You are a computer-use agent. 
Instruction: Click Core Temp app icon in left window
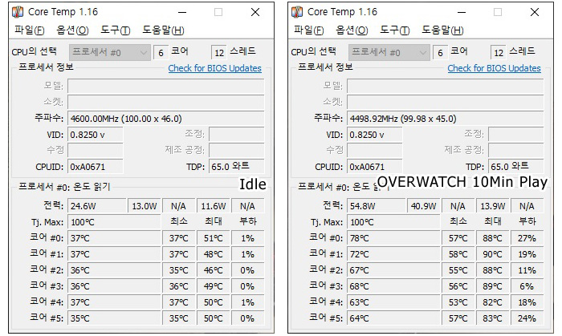(x=18, y=12)
